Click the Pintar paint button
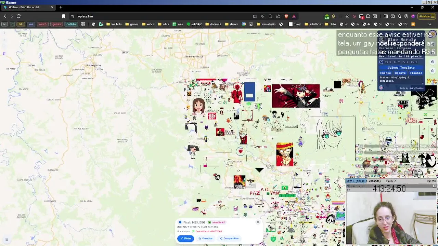The height and width of the screenshot is (246, 438). point(186,238)
